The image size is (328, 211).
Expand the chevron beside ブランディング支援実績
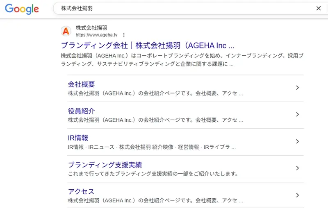point(298,168)
